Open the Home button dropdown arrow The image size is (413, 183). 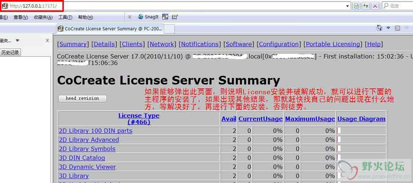tap(388, 28)
